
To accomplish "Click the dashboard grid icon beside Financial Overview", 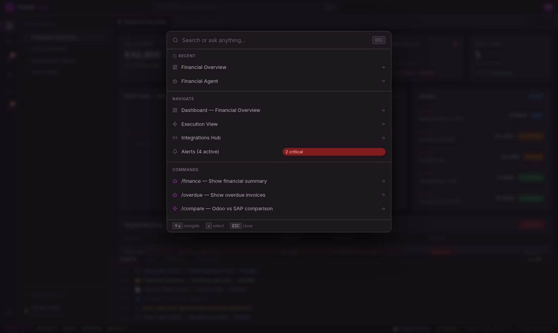I will pos(175,67).
